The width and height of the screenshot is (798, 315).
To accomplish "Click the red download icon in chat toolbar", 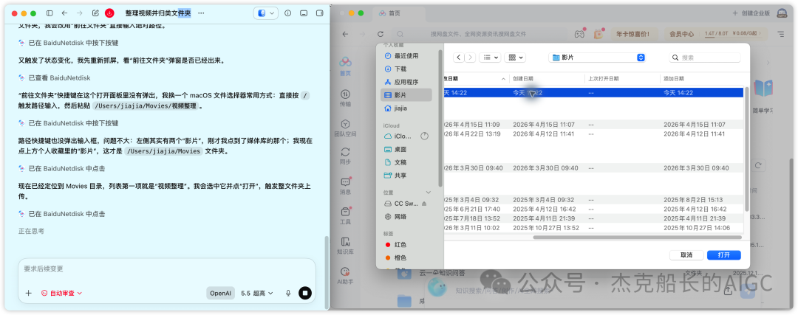I will pos(109,13).
